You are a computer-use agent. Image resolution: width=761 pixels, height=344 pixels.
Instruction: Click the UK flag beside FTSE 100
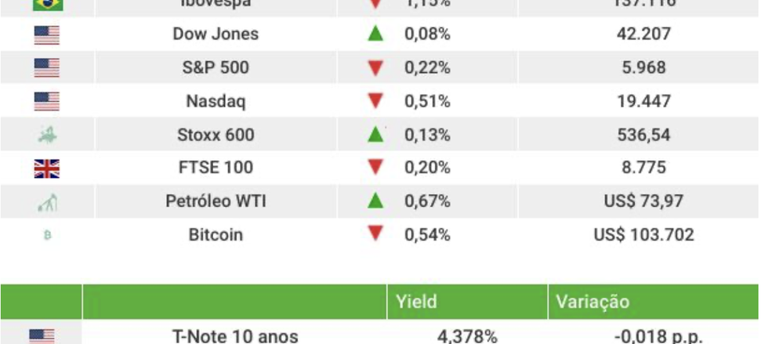(x=46, y=168)
